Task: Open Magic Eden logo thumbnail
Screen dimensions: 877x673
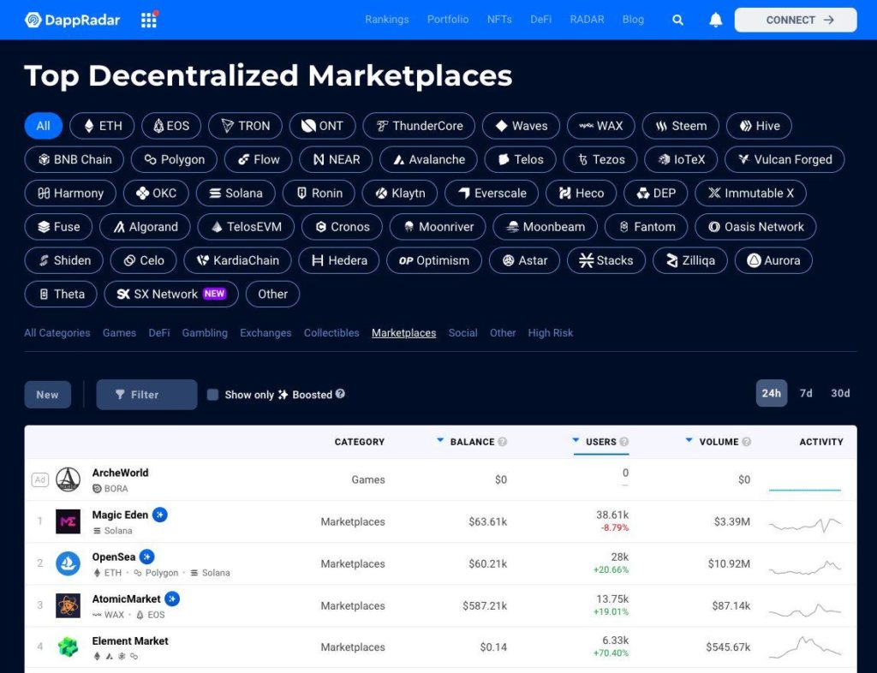Action: click(69, 521)
